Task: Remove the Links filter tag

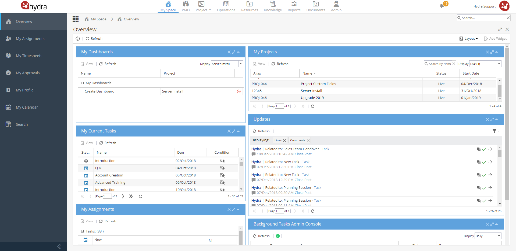Action: click(x=284, y=141)
